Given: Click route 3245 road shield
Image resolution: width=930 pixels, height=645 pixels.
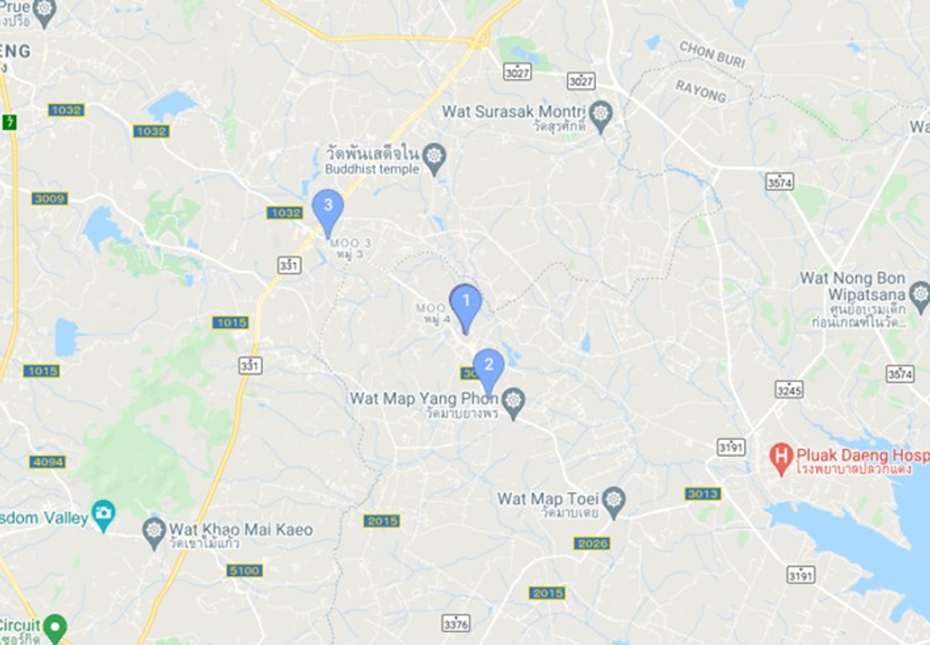Looking at the screenshot, I should point(788,390).
